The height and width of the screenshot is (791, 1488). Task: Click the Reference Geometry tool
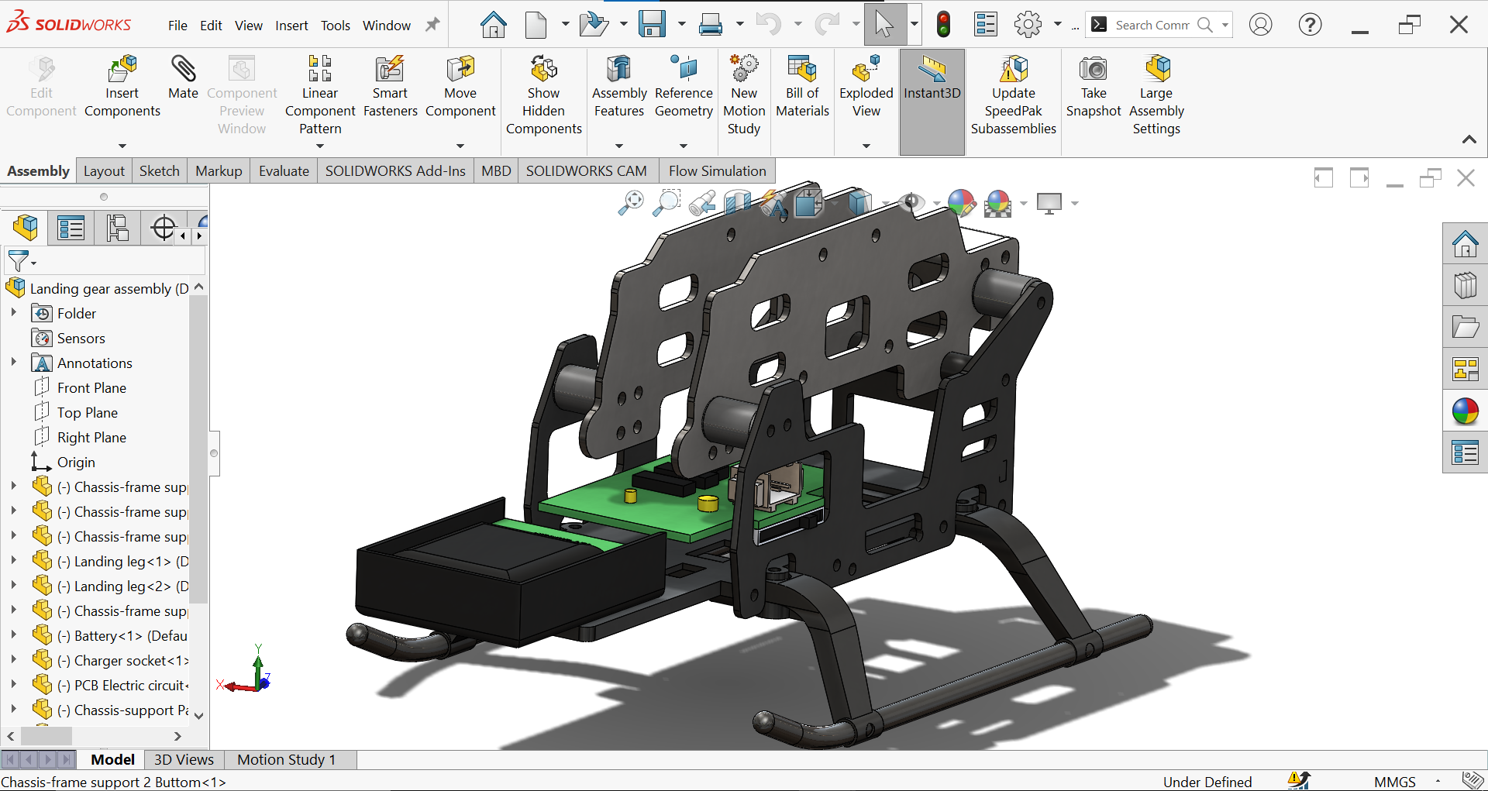[x=684, y=86]
